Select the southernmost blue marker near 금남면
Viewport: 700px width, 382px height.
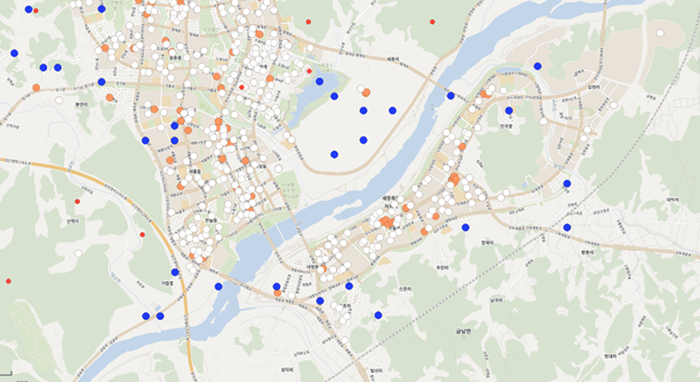pyautogui.click(x=378, y=315)
